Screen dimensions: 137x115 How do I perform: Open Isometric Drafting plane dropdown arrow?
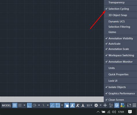[x=48, y=105]
